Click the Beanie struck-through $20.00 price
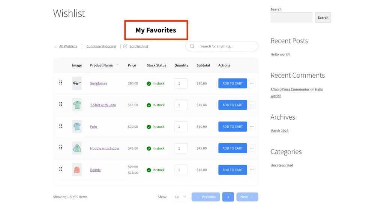 (x=133, y=167)
